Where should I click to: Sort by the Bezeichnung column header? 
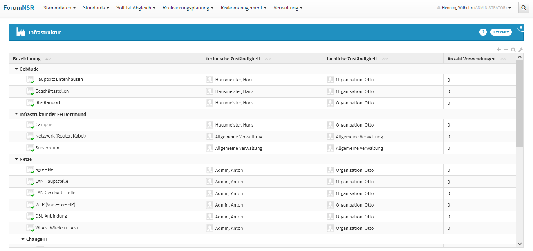pos(27,59)
